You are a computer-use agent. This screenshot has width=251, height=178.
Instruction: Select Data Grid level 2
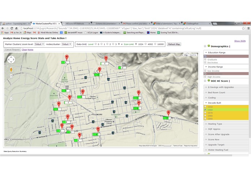point(107,44)
